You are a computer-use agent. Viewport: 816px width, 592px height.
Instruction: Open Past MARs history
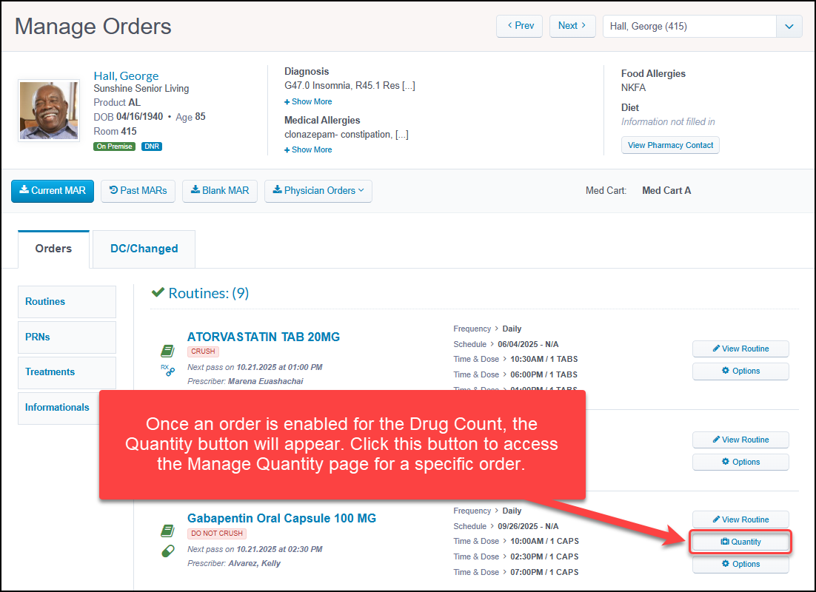click(138, 191)
